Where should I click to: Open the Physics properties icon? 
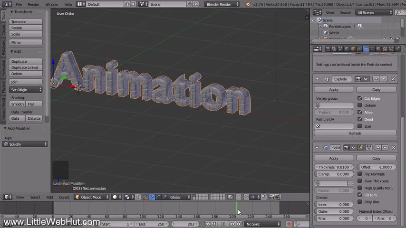click(397, 48)
